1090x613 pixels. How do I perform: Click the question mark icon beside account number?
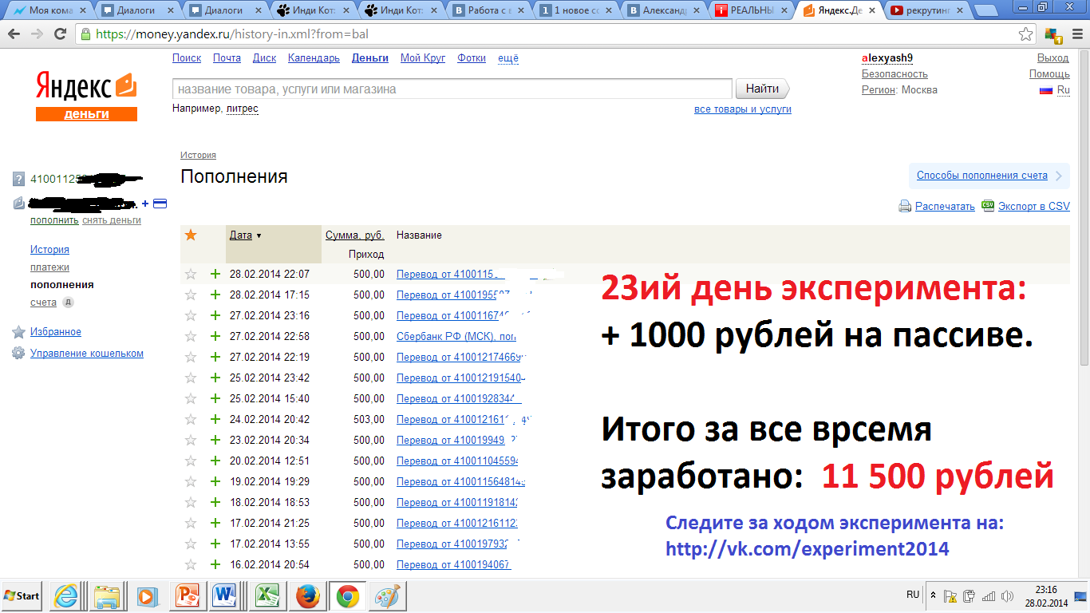(19, 180)
